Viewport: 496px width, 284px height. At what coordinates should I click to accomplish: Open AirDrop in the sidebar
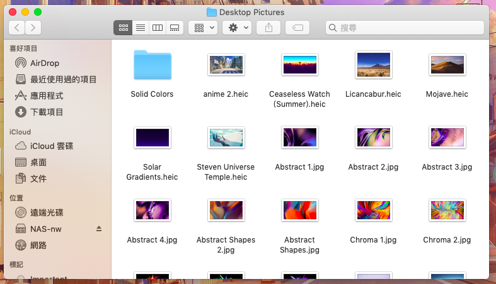click(44, 63)
